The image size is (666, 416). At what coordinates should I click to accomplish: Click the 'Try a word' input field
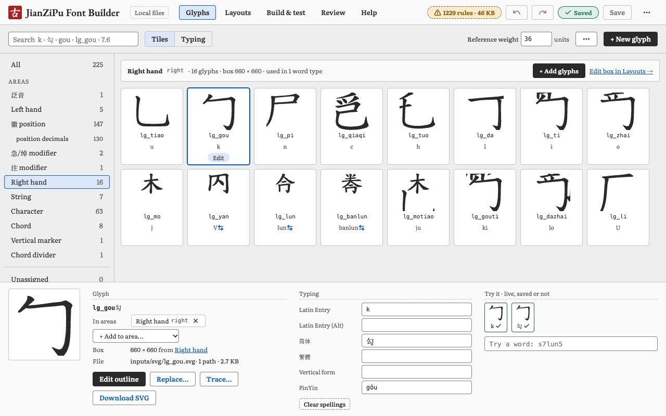click(x=571, y=344)
